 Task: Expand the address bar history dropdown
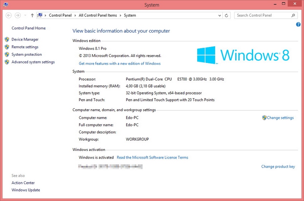pyautogui.click(x=220, y=16)
